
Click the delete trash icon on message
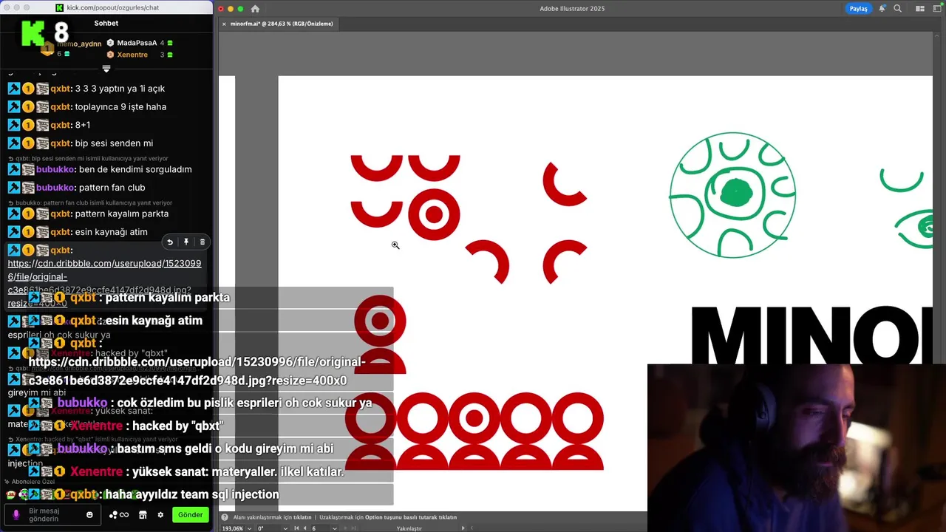pyautogui.click(x=203, y=242)
